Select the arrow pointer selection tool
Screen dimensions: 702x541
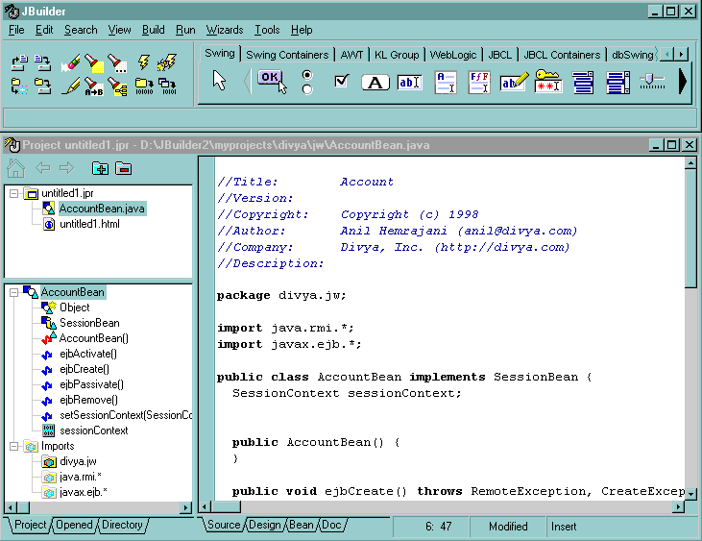pyautogui.click(x=219, y=81)
